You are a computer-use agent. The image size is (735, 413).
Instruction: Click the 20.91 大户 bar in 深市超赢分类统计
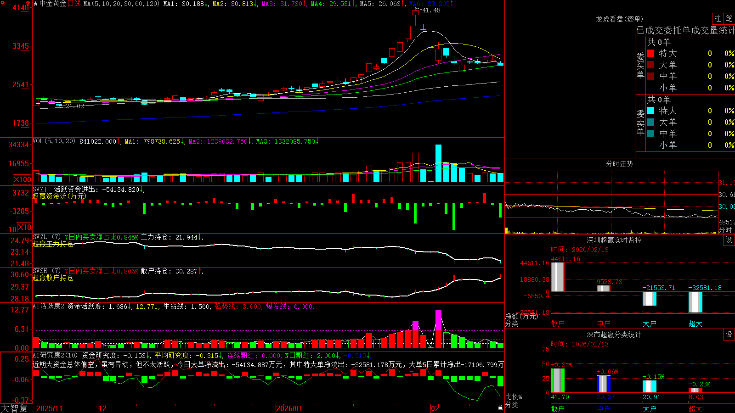pos(650,387)
